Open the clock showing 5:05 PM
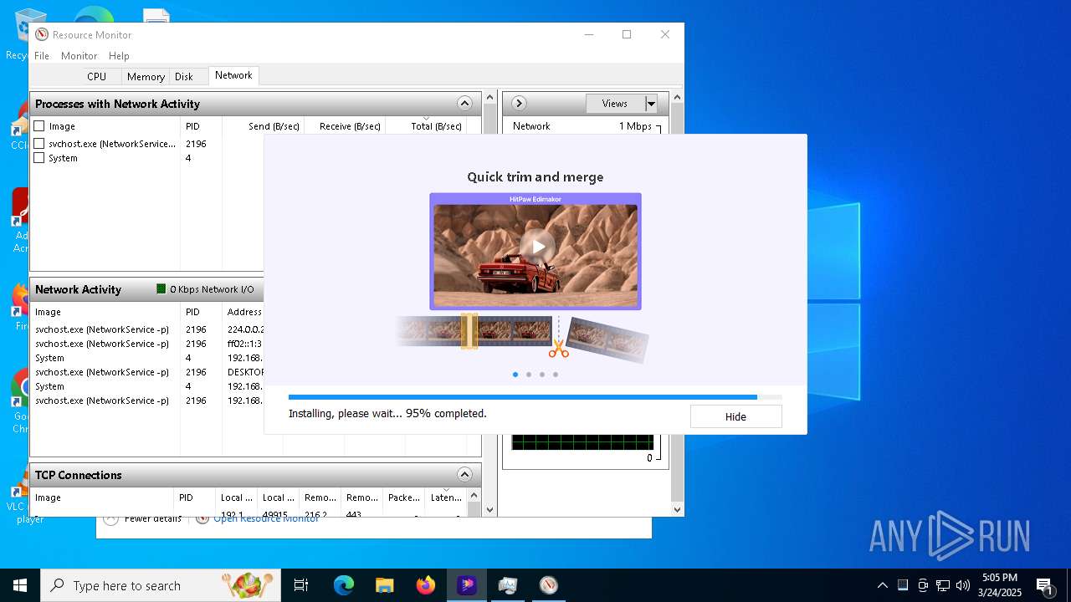This screenshot has height=602, width=1071. tap(1000, 585)
